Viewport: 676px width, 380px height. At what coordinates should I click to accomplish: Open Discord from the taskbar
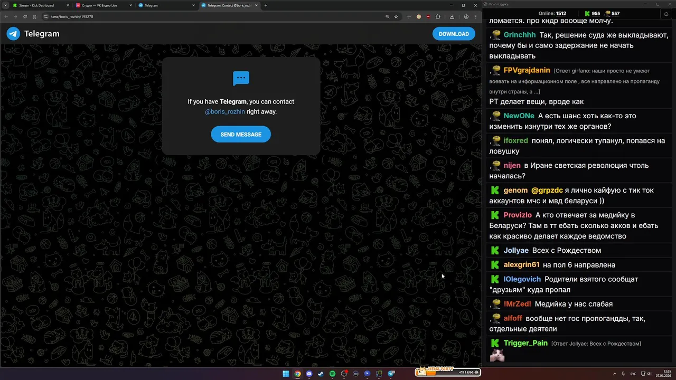pyautogui.click(x=309, y=374)
